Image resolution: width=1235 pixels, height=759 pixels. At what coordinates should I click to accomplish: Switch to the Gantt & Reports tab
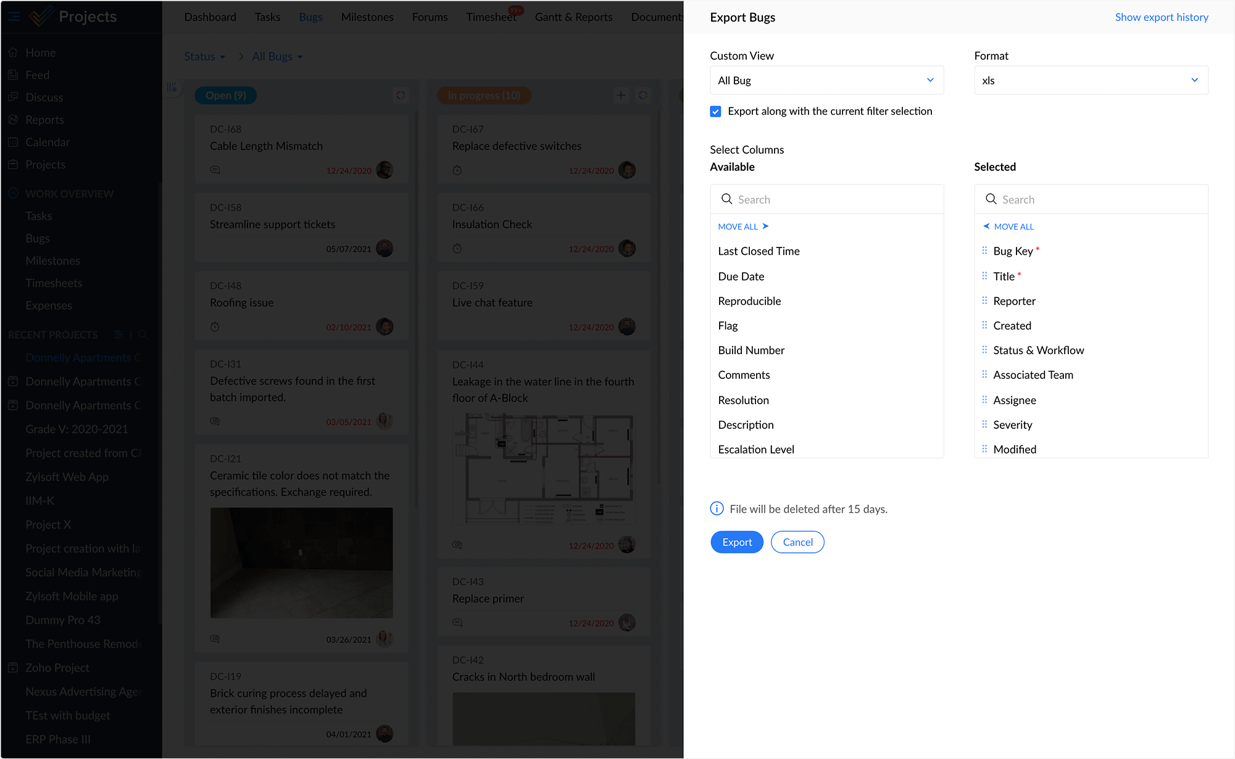tap(573, 17)
